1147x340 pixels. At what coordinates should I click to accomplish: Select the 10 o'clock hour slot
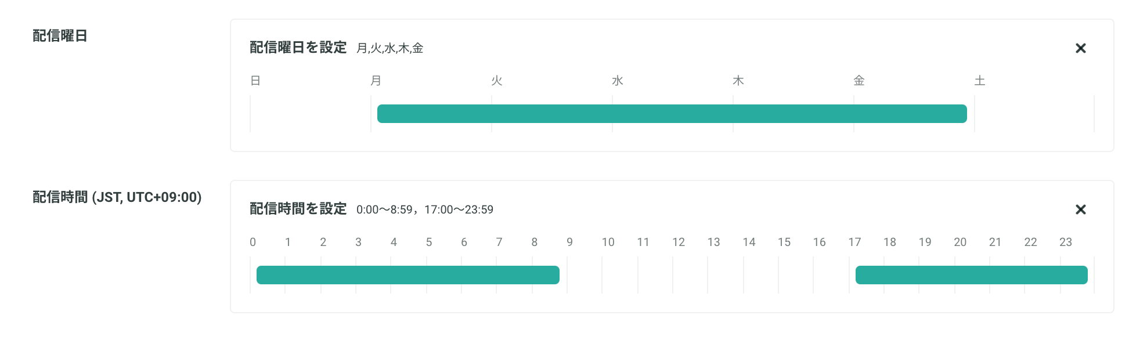tap(620, 275)
